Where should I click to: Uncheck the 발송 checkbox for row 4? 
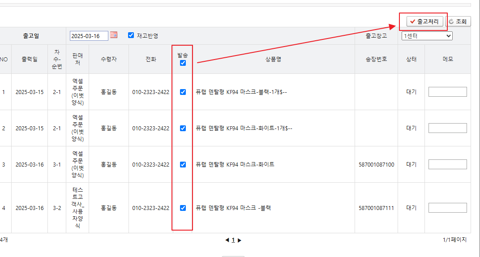click(183, 208)
